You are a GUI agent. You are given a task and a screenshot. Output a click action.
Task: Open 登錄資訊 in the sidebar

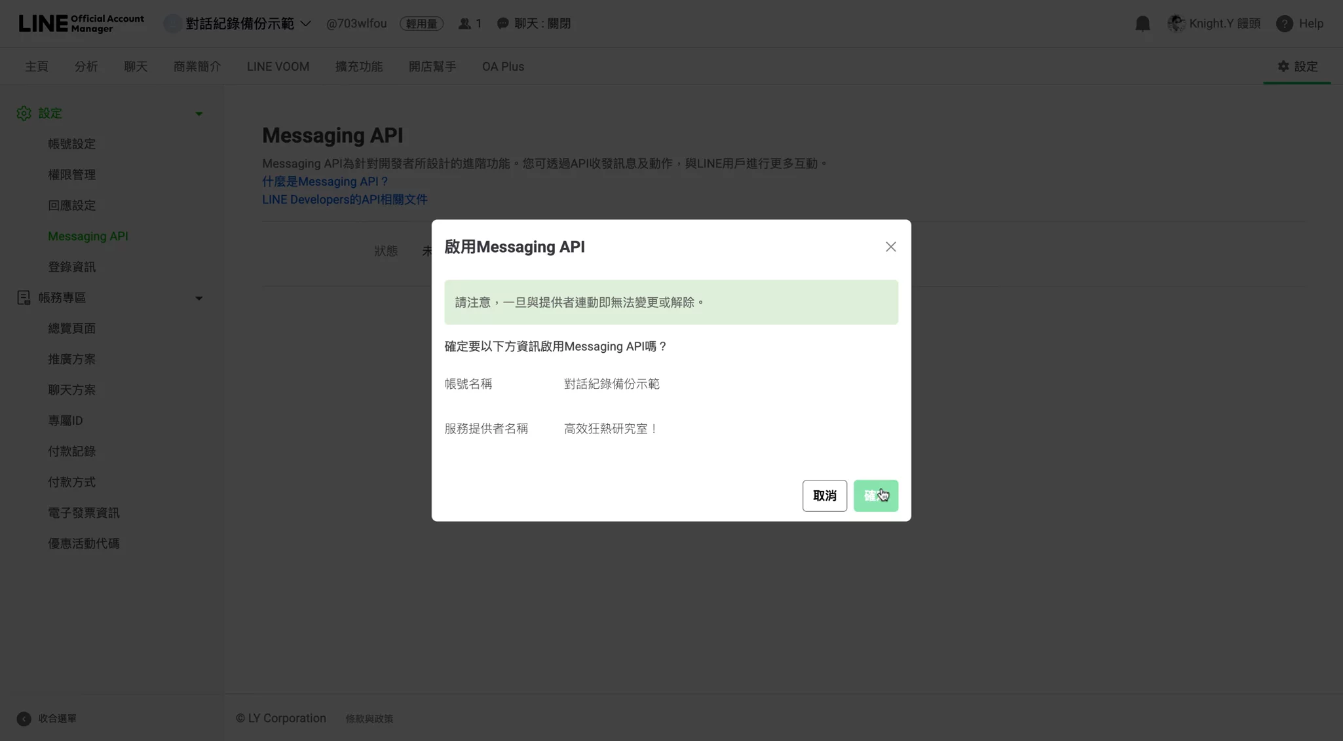point(71,267)
